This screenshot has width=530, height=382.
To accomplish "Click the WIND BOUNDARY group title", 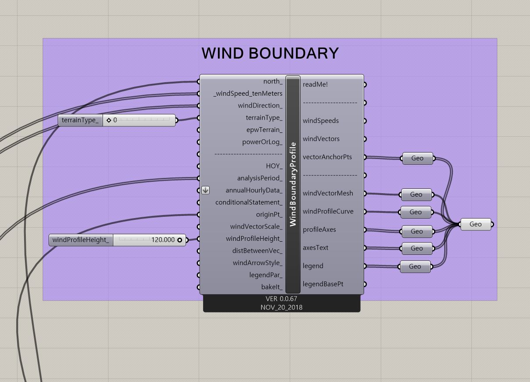I will click(270, 53).
